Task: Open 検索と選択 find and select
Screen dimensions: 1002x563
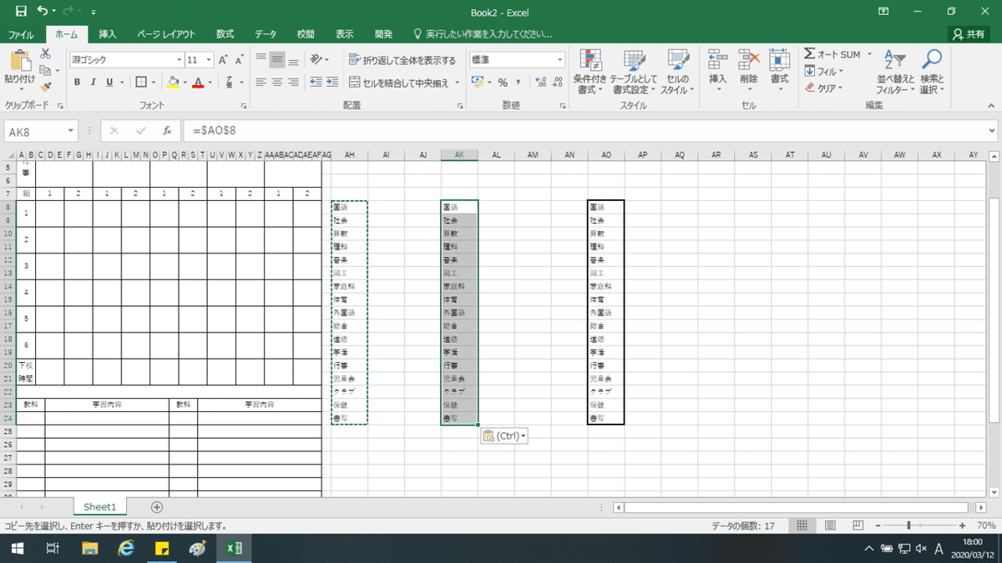Action: point(930,71)
